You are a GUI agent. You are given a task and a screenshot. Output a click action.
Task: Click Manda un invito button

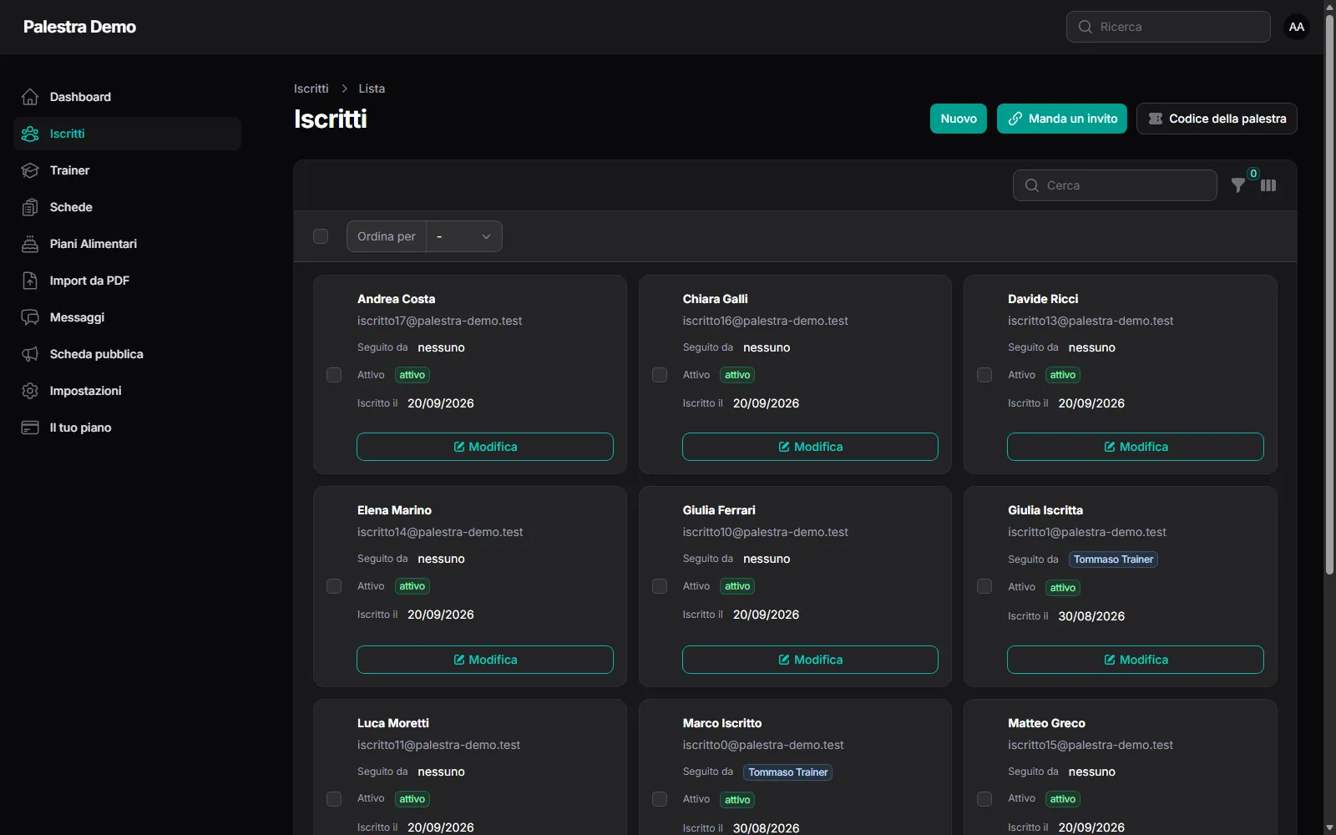1062,119
